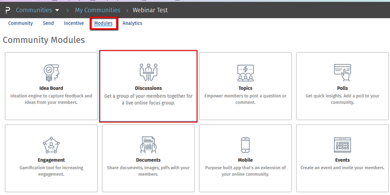This screenshot has height=195, width=390.
Task: Open the Events module title
Action: 342,160
